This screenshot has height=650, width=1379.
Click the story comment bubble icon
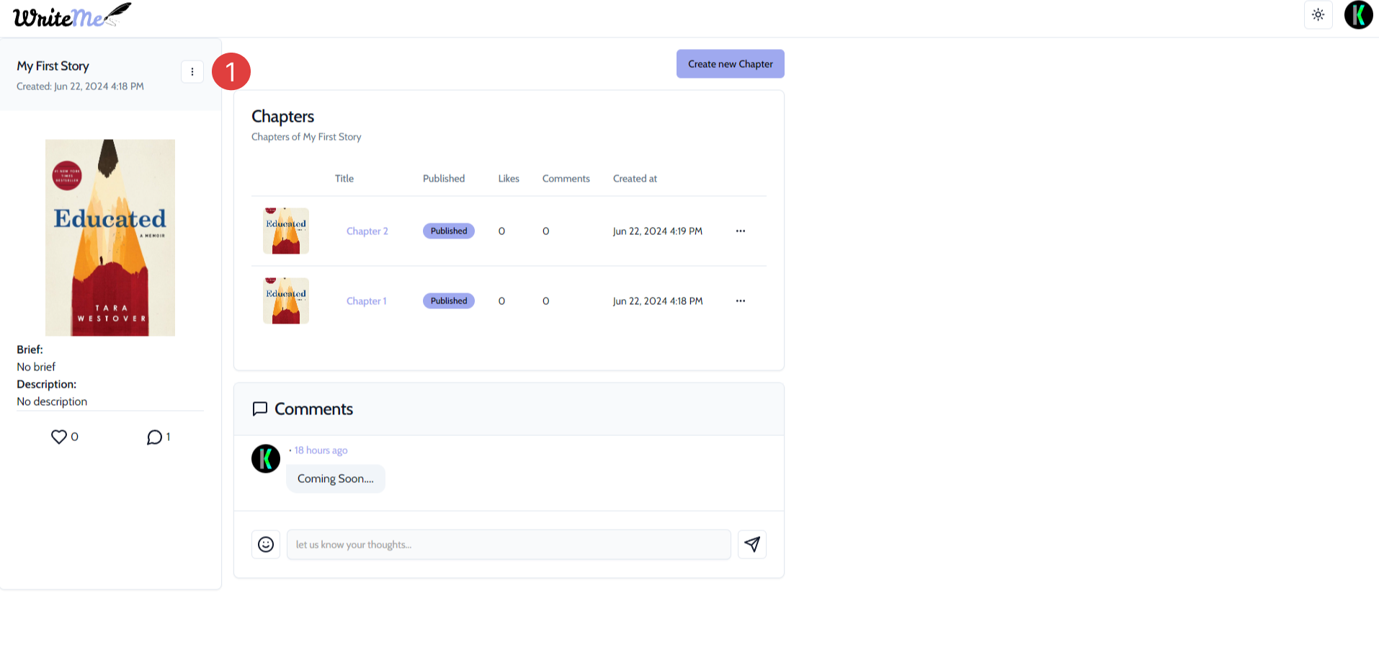[x=154, y=437]
